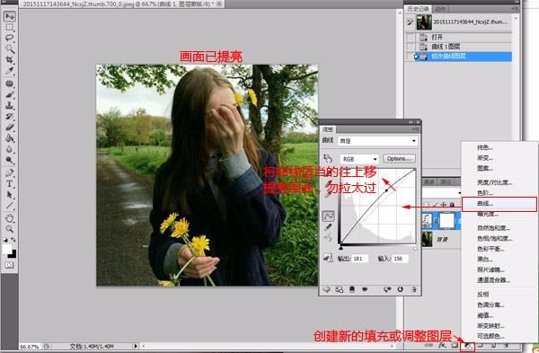
Task: Click the 输出 value field
Action: pyautogui.click(x=360, y=259)
